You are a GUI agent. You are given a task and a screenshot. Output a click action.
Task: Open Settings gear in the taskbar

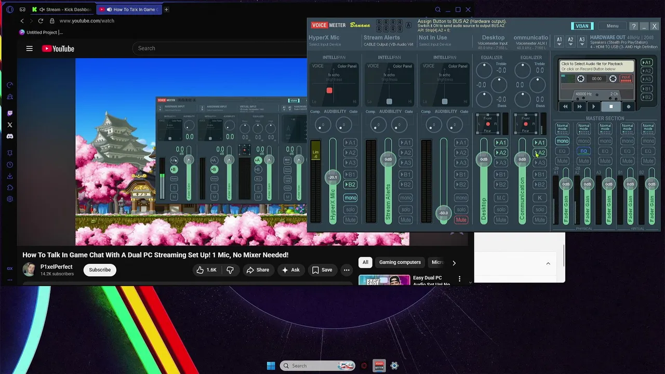(x=394, y=366)
